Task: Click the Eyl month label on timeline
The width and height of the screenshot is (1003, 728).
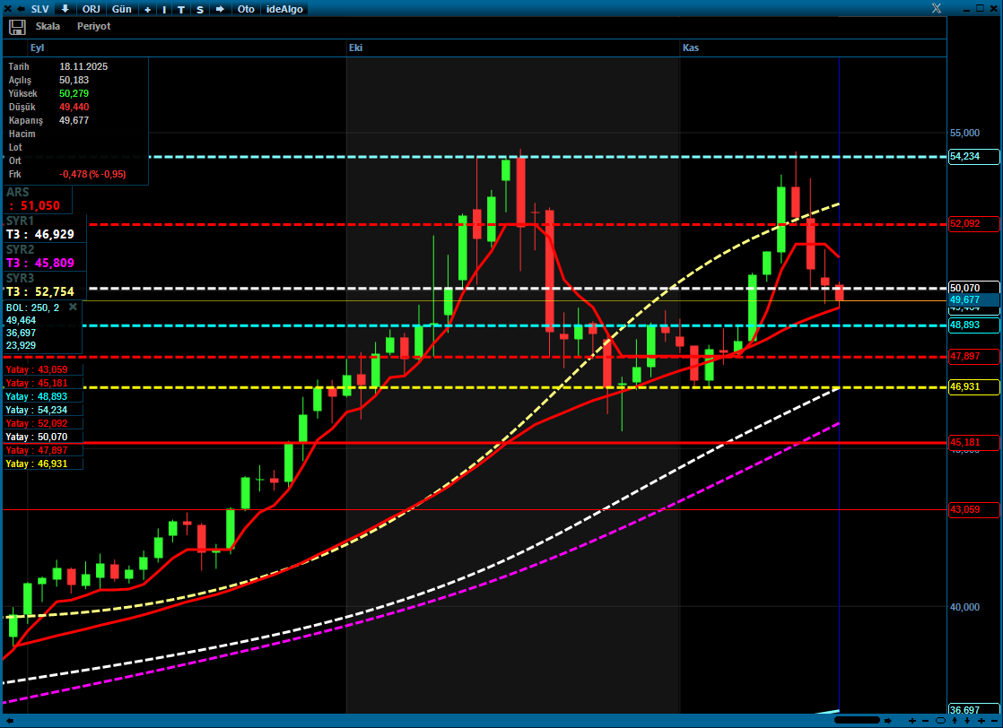Action: [37, 48]
